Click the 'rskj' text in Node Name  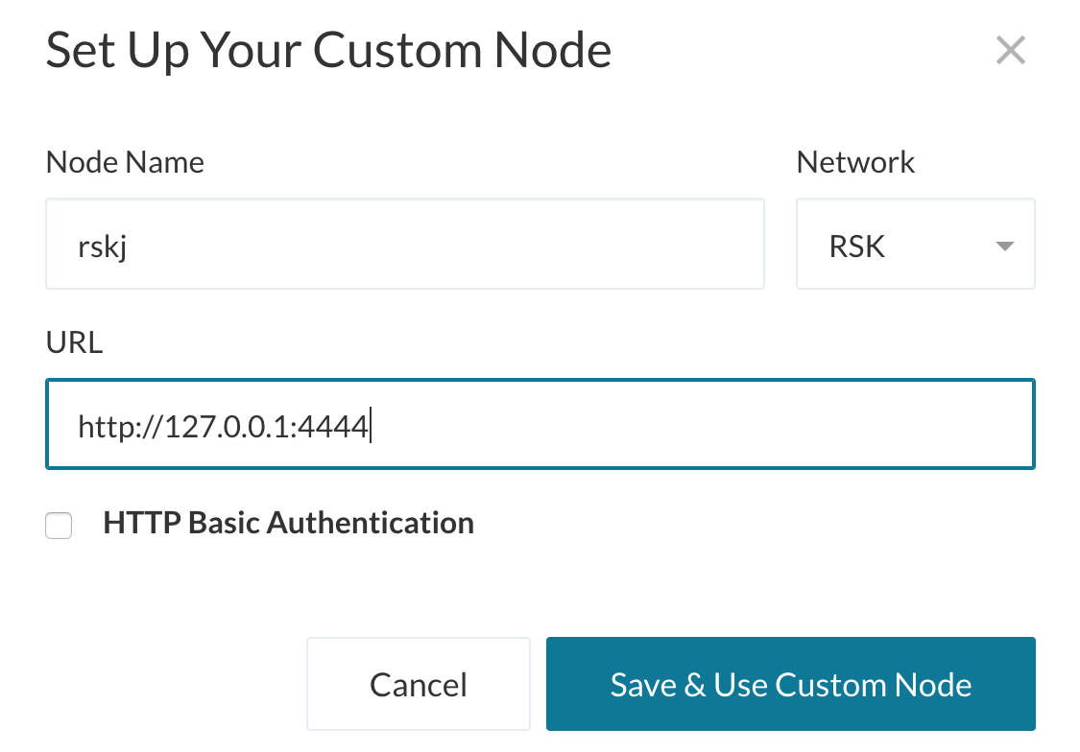pos(103,247)
